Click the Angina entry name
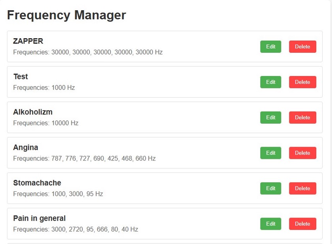Screen dimensions: 332x244 [26, 147]
